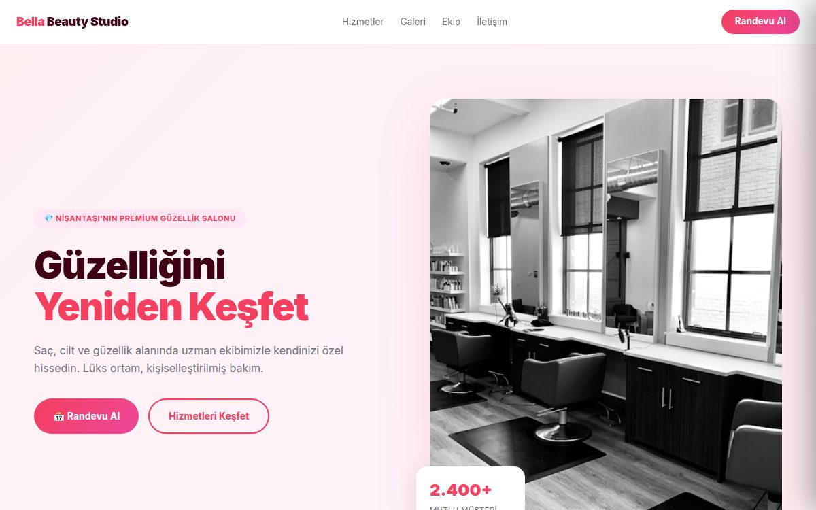
Task: Click the Güzelliğini heading text
Action: tap(130, 265)
